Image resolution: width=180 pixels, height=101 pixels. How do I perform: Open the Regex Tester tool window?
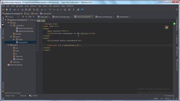click(10, 96)
